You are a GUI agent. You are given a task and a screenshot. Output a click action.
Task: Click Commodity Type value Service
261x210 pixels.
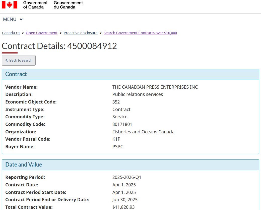(120, 117)
